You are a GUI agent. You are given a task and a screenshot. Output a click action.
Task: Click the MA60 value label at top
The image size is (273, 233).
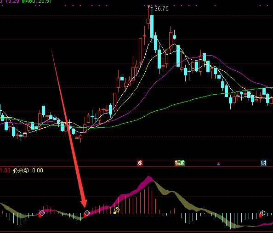pos(37,1)
